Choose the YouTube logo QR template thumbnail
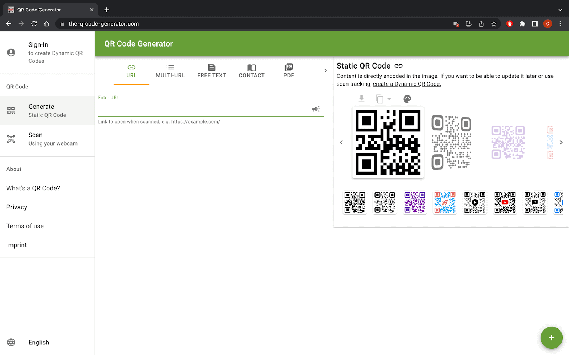This screenshot has width=569, height=355. point(505,202)
